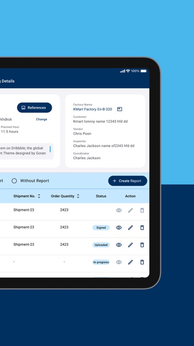Screen dimensions: 194x346
Task: Click the Kmart lonnny name customer value
Action: click(x=100, y=121)
